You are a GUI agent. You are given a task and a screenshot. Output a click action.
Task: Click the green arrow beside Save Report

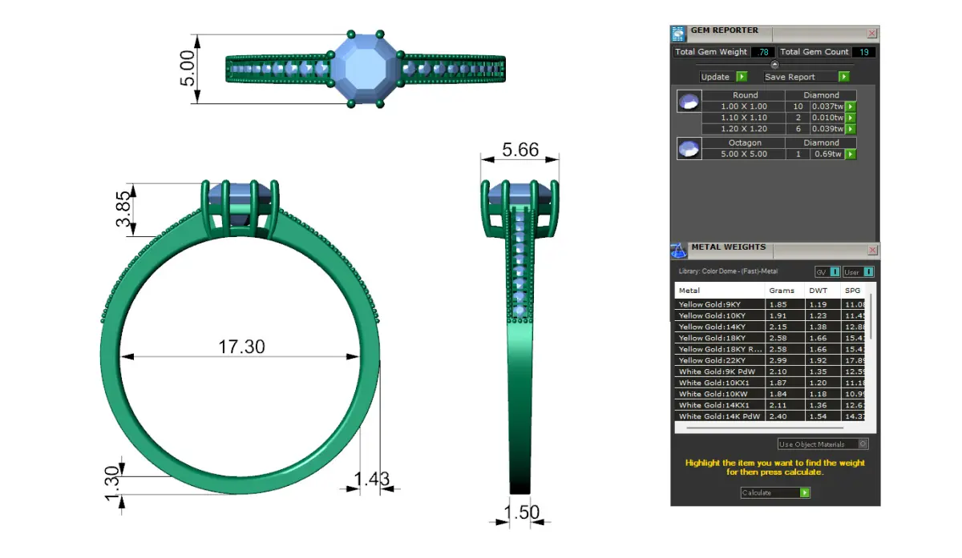[x=843, y=77]
